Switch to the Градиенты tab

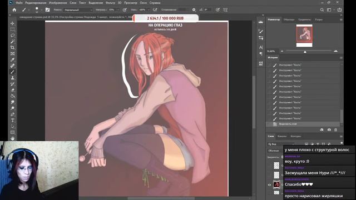pyautogui.click(x=304, y=20)
